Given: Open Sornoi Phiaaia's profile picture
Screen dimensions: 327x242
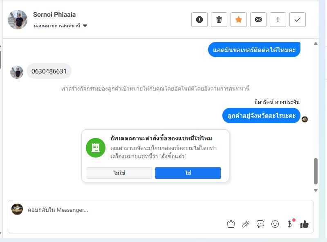Looking at the screenshot, I should pos(18,20).
